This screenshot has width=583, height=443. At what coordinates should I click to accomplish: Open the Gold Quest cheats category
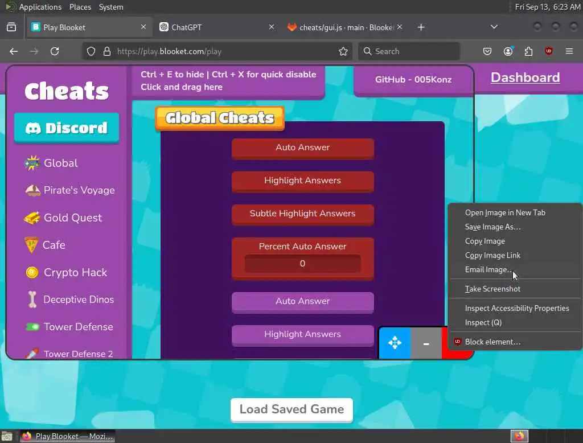pos(63,218)
